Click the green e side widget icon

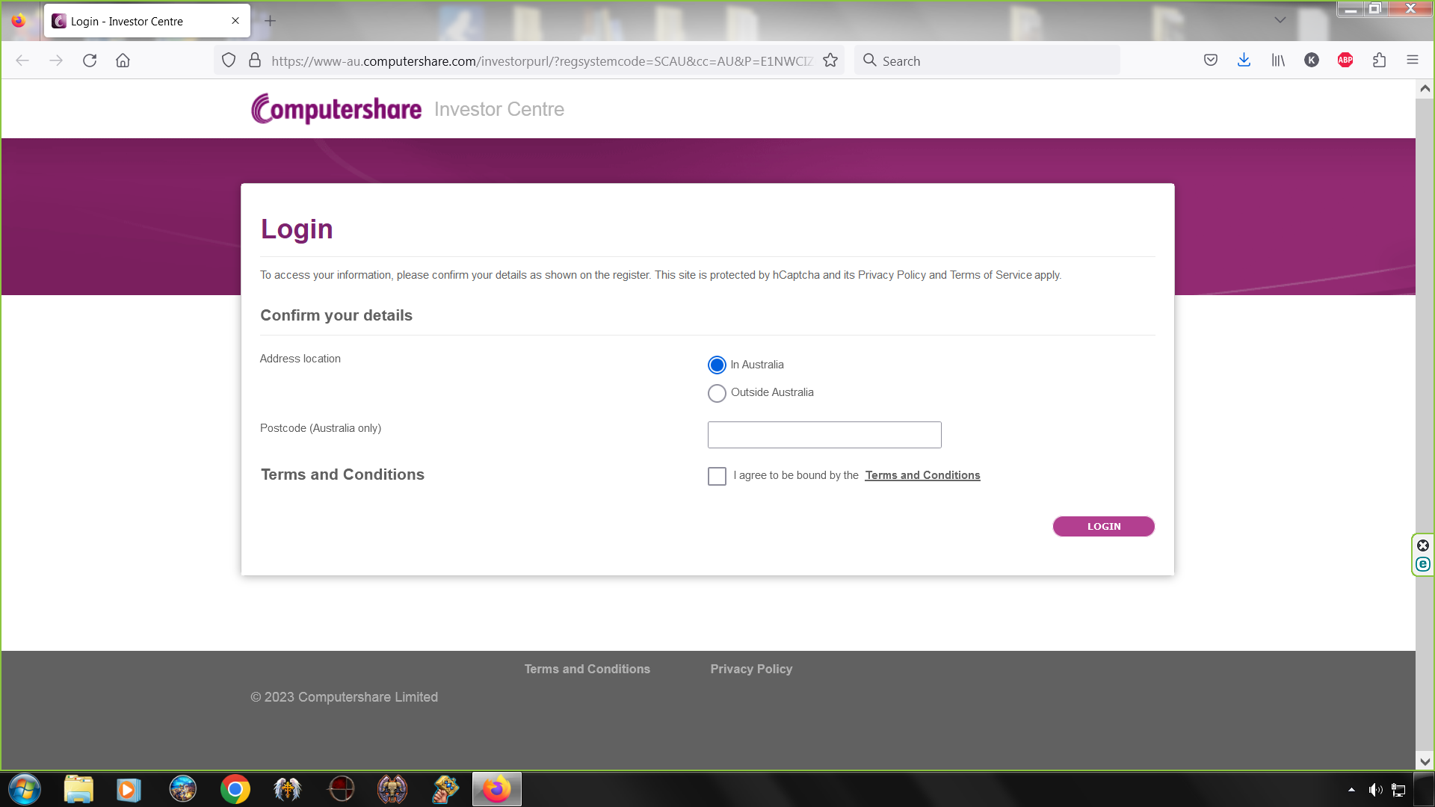coord(1423,565)
